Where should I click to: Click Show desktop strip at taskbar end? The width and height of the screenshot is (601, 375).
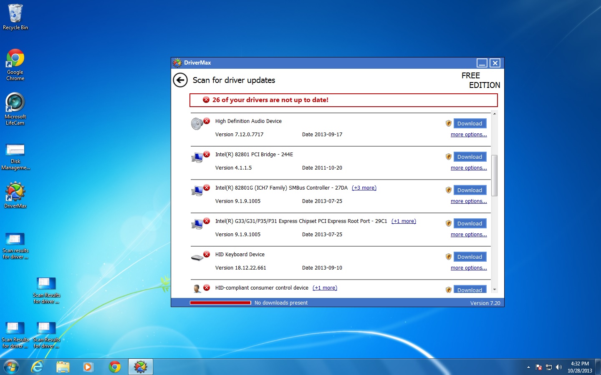pyautogui.click(x=598, y=367)
